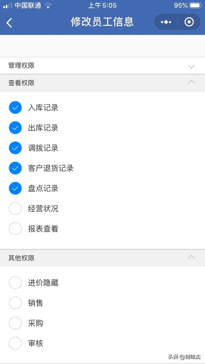Tap the 修改员工信息 page title
205x364 pixels.
[102, 22]
